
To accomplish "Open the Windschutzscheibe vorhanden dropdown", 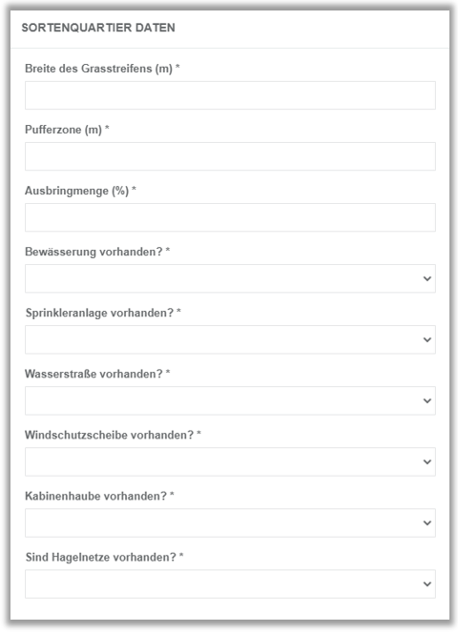I will click(230, 461).
